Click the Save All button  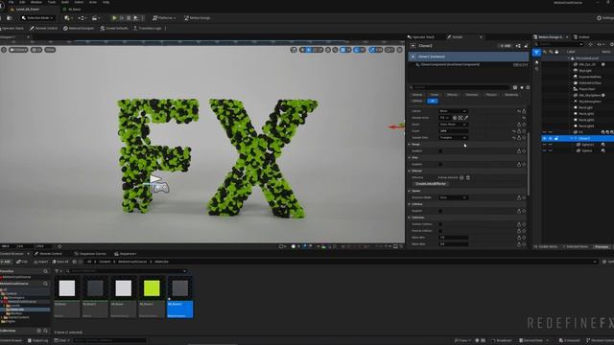[60, 262]
